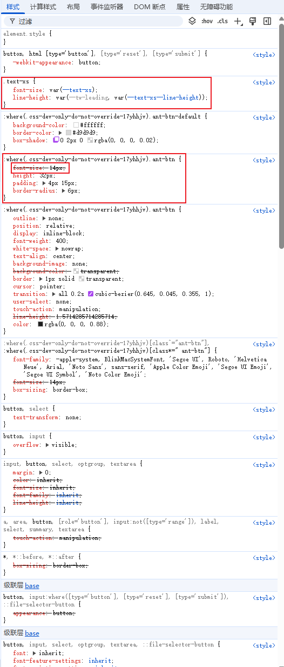Expand the font inherit shorthand
This screenshot has height=667, width=284.
pyautogui.click(x=34, y=653)
